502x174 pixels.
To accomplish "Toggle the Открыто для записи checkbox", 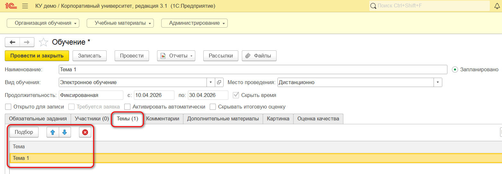I will pos(8,107).
